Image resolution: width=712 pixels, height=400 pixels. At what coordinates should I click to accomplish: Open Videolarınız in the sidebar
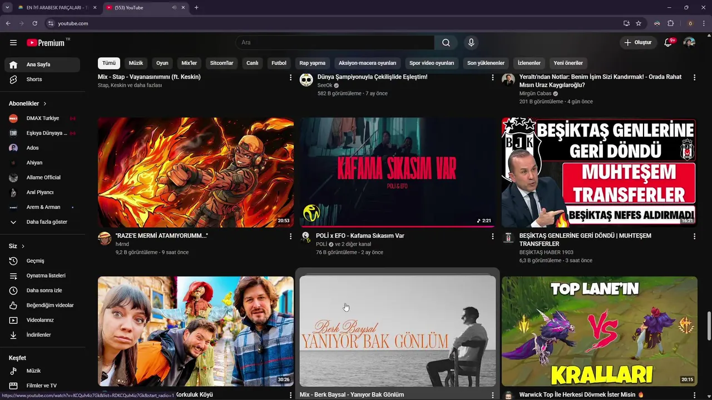[x=42, y=320]
